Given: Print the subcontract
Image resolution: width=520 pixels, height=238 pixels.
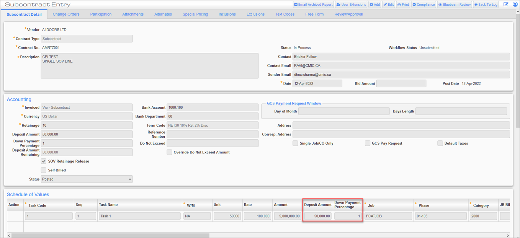Looking at the screenshot, I should click(403, 5).
